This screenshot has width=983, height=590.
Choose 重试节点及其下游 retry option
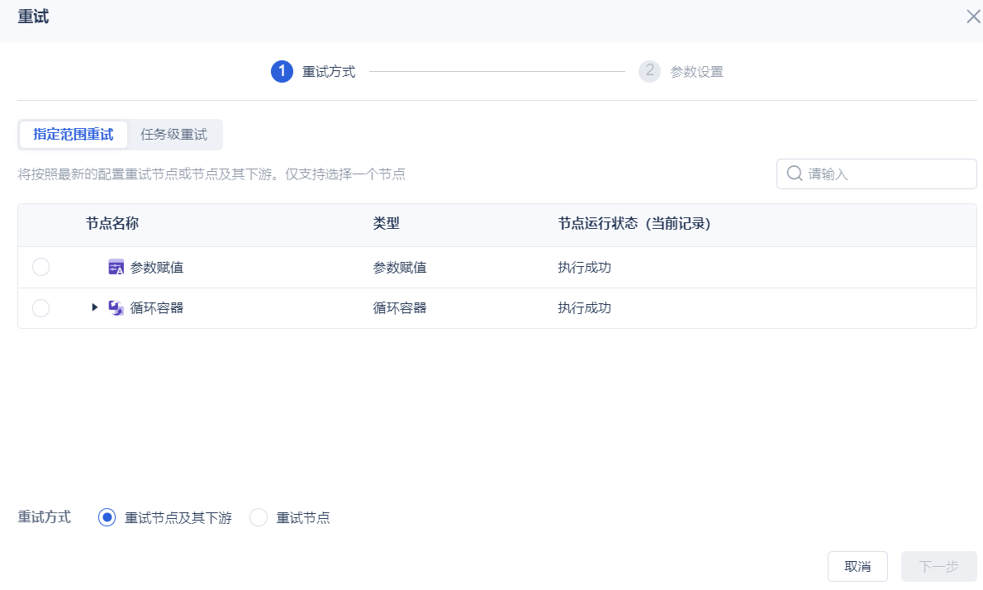[107, 517]
